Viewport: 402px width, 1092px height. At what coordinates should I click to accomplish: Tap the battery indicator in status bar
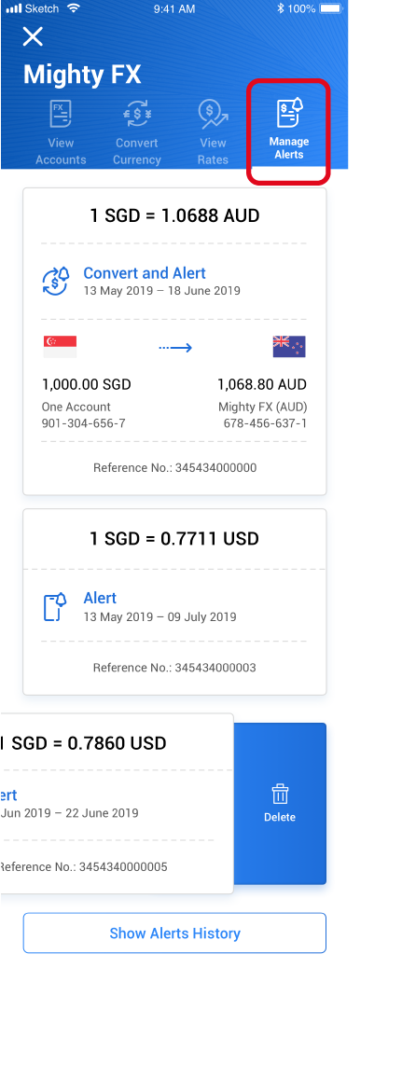point(332,8)
